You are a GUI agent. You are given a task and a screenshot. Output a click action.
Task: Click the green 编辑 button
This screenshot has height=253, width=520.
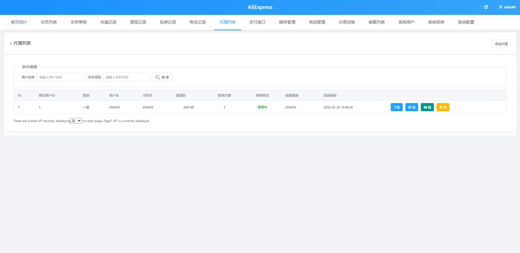(427, 107)
